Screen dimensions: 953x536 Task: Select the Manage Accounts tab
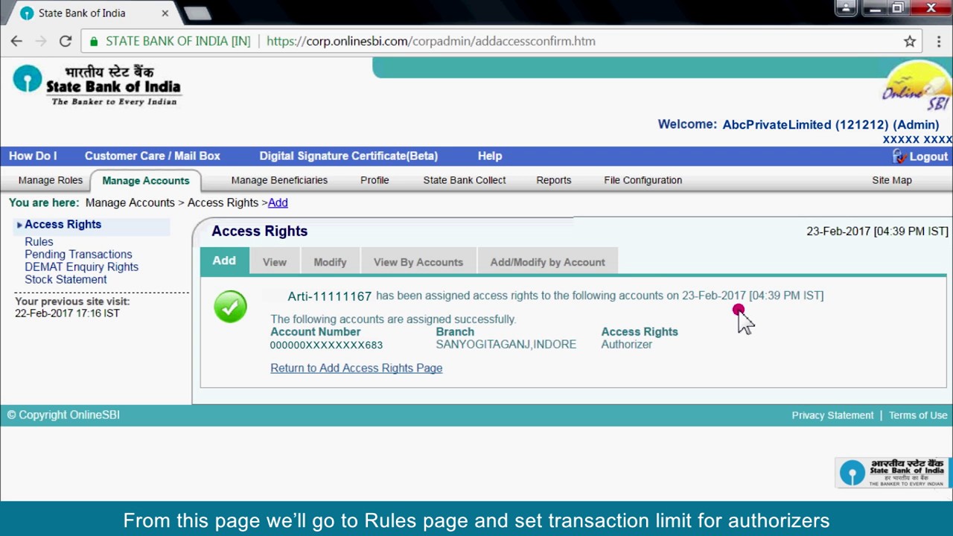pyautogui.click(x=146, y=180)
